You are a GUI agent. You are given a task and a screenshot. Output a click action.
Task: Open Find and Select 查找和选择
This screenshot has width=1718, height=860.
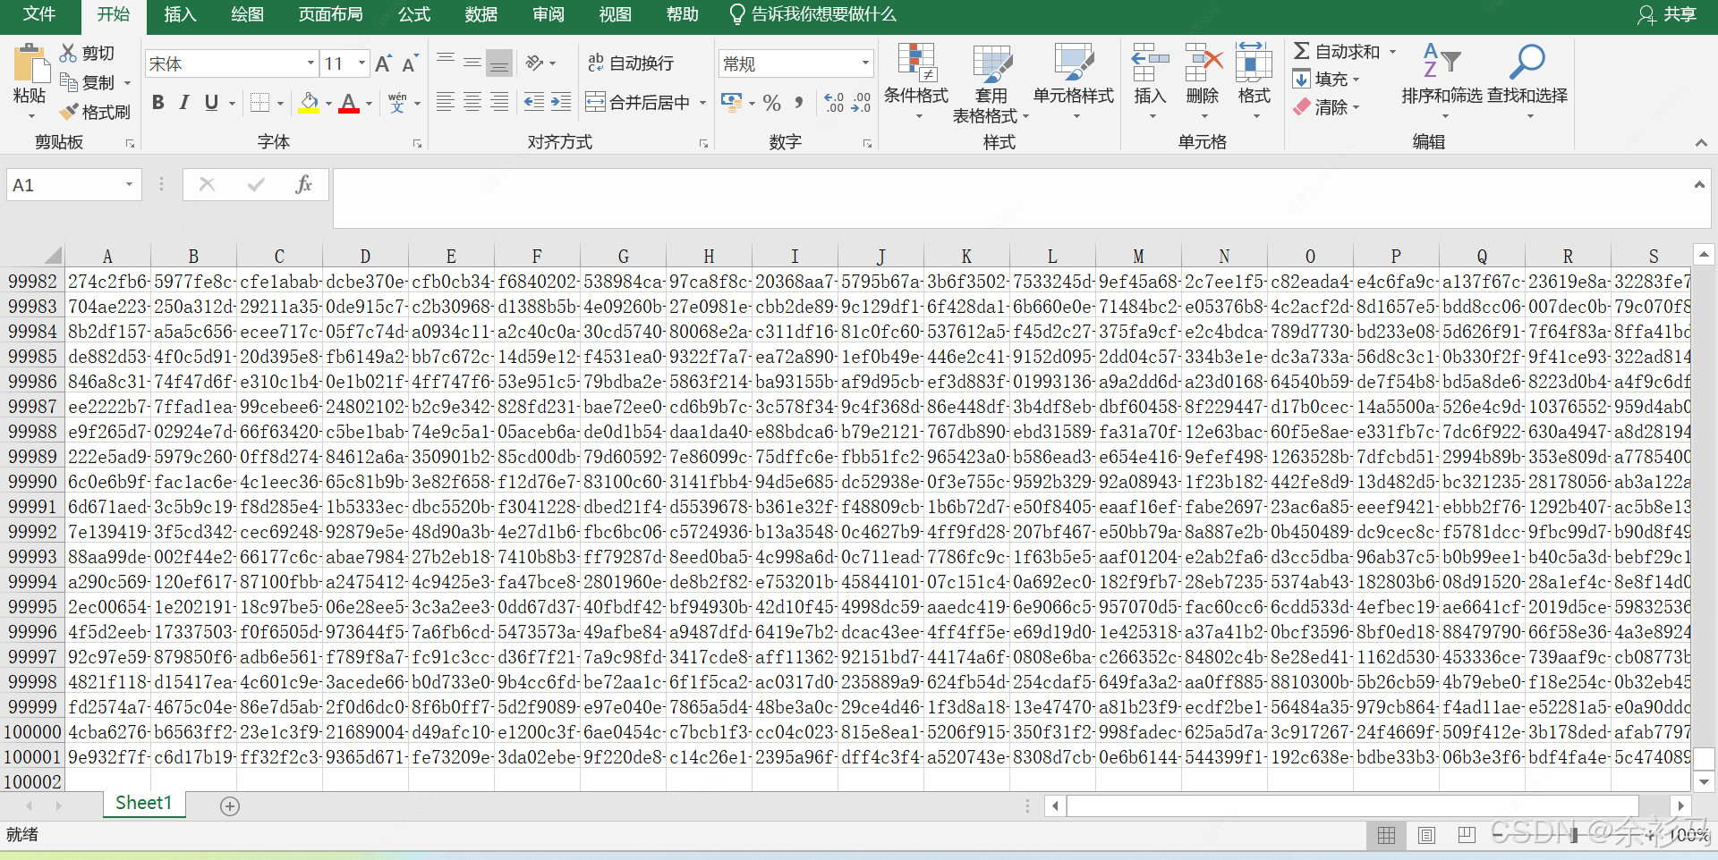coord(1527,80)
